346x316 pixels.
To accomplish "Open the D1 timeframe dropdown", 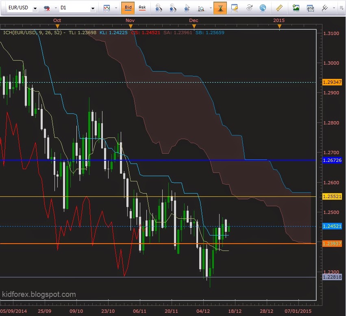I will coord(93,9).
